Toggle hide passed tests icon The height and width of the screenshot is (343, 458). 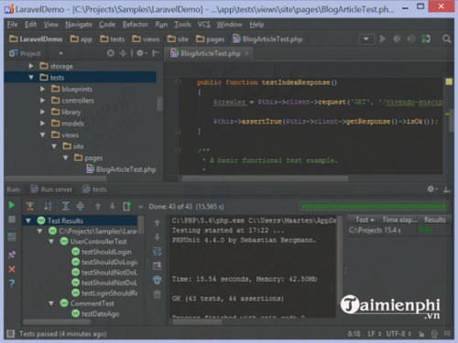coord(30,207)
